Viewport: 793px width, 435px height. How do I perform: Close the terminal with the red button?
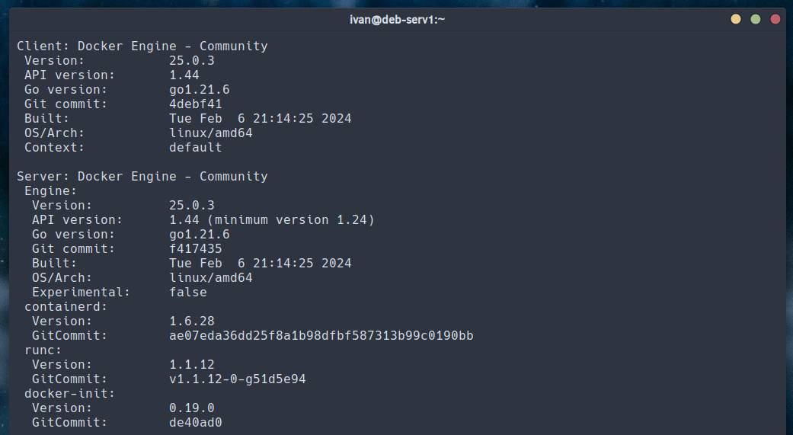pyautogui.click(x=775, y=19)
